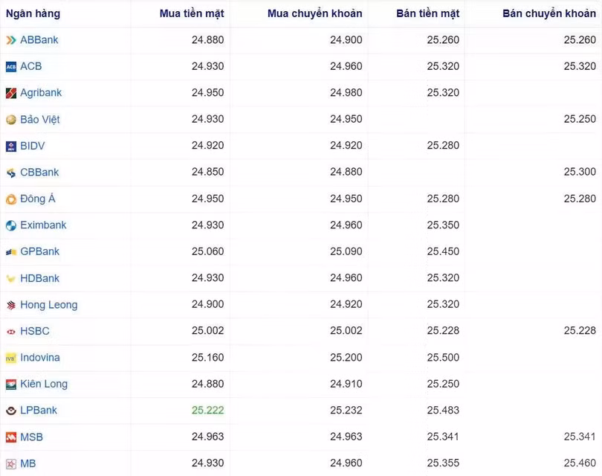Click the HSBC logo icon
602x476 pixels.
11,332
